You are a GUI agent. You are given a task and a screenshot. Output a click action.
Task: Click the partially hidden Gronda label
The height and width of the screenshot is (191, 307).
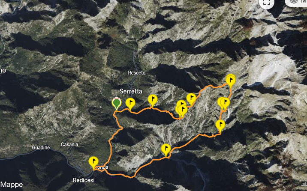(102, 167)
